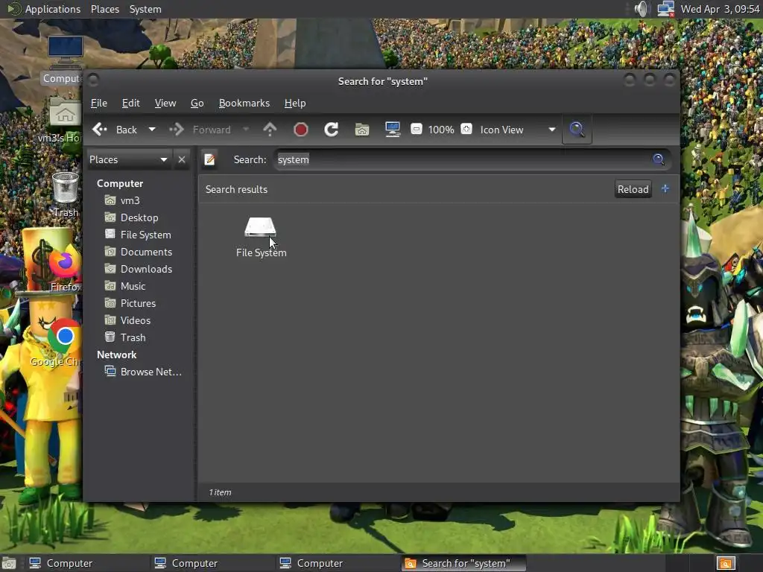Screen dimensions: 763x572
Task: Click the Reload circular arrow toolbar icon
Action: pos(332,130)
